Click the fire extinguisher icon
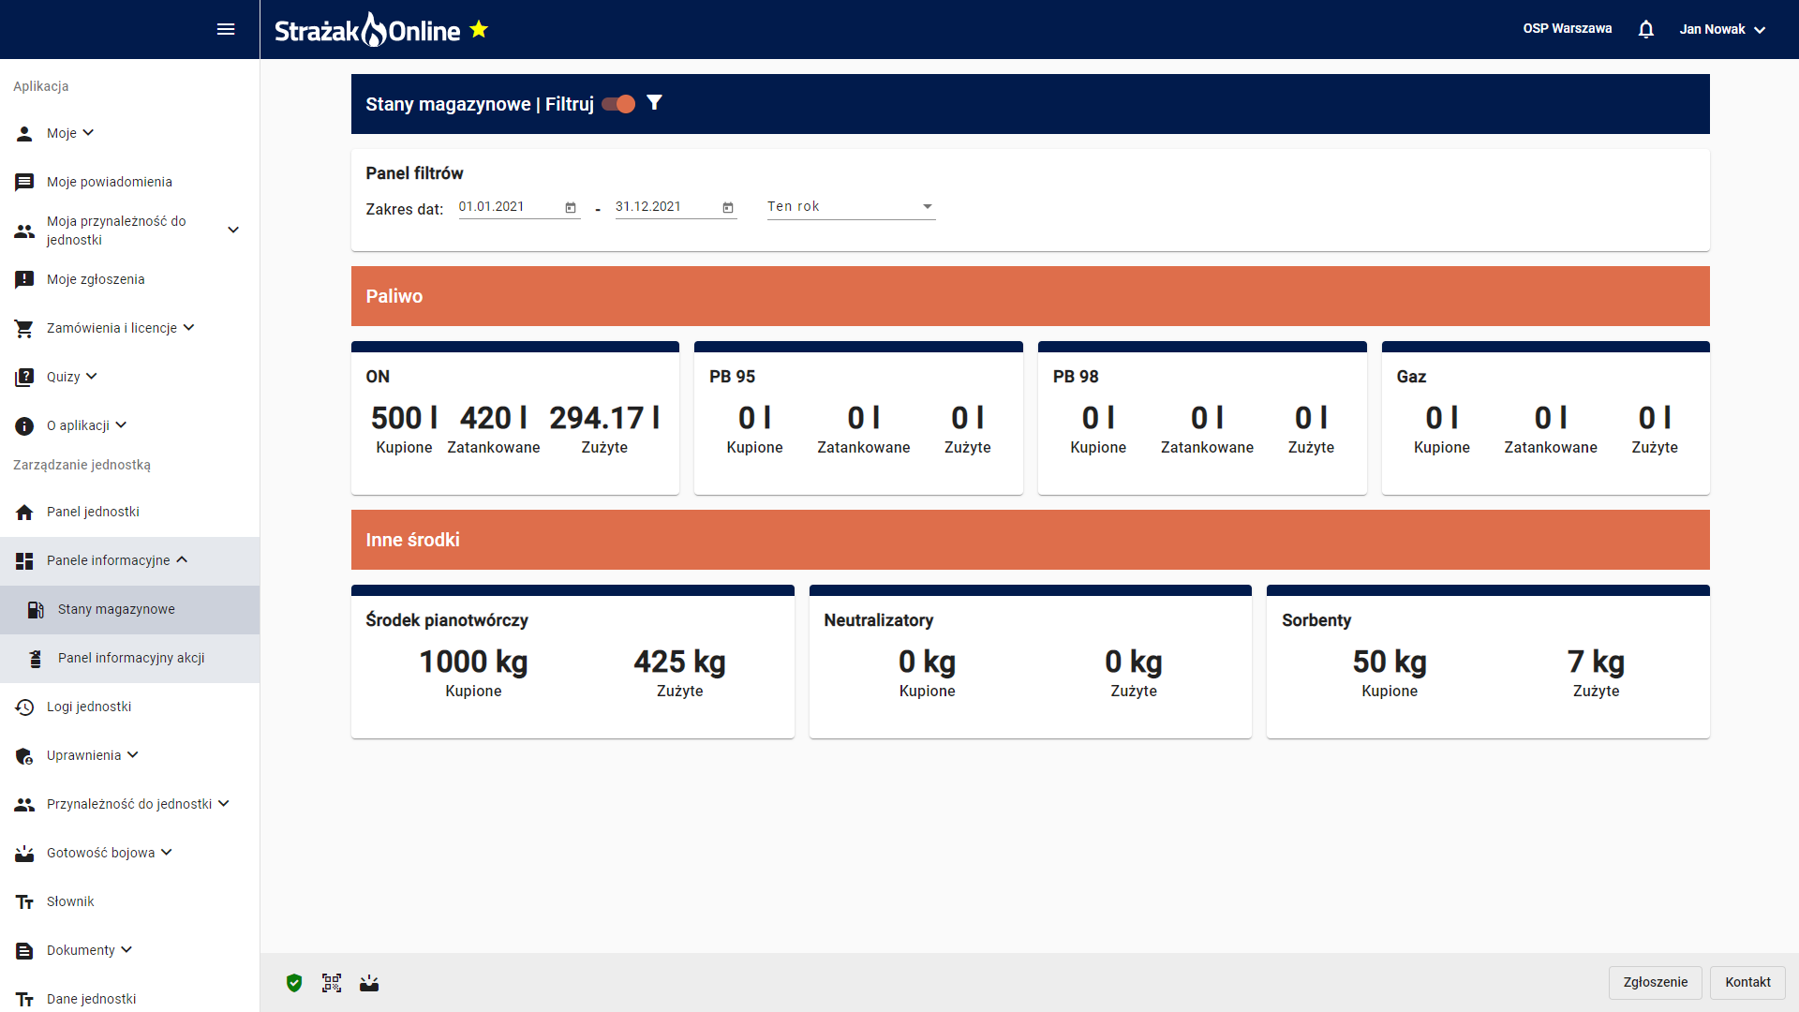This screenshot has height=1012, width=1799. point(36,658)
